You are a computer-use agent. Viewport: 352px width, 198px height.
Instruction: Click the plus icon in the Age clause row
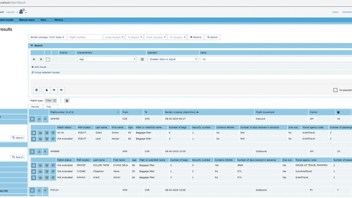point(34,59)
